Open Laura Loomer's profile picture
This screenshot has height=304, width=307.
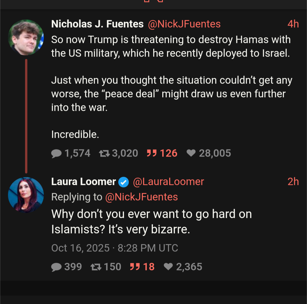tap(26, 195)
